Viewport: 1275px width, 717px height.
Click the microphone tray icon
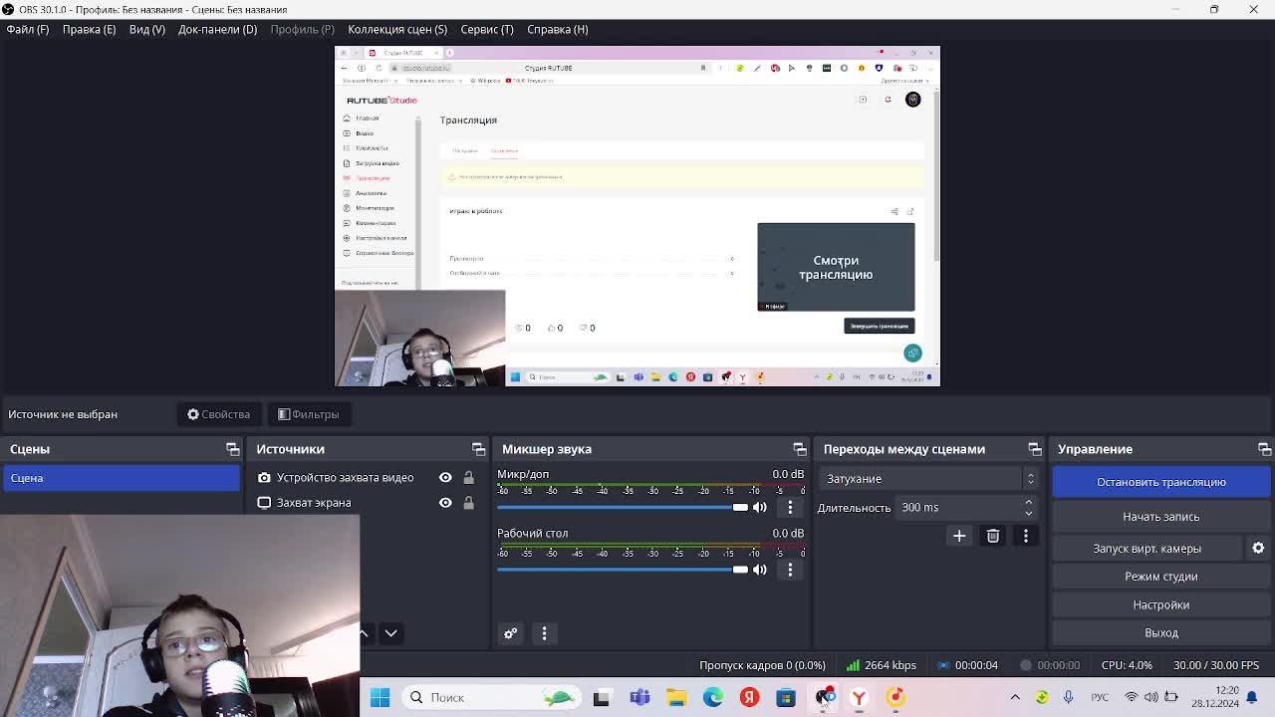1068,697
